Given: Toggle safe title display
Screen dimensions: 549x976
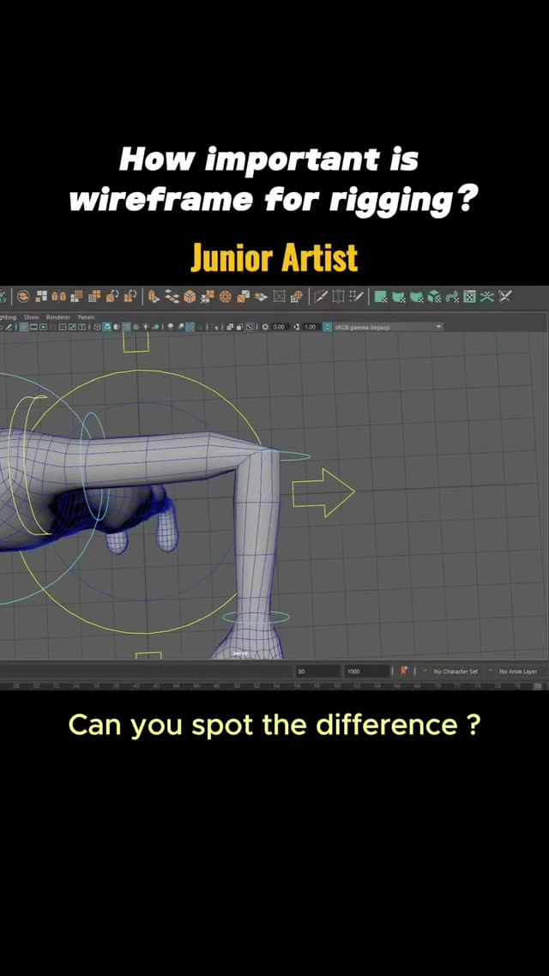Looking at the screenshot, I should pos(81,327).
